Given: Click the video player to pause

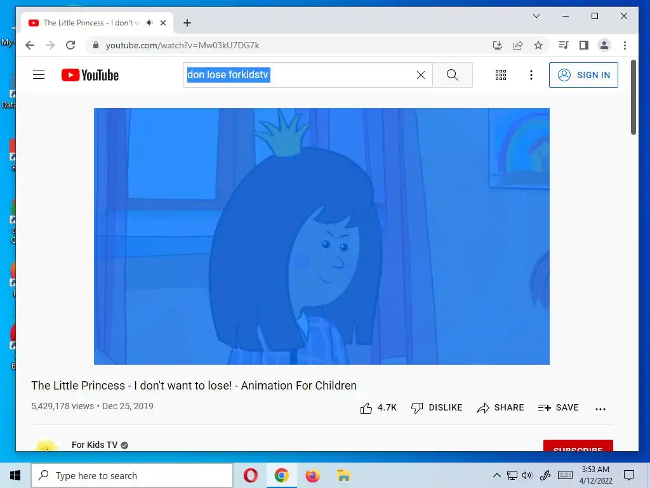Looking at the screenshot, I should [x=321, y=236].
